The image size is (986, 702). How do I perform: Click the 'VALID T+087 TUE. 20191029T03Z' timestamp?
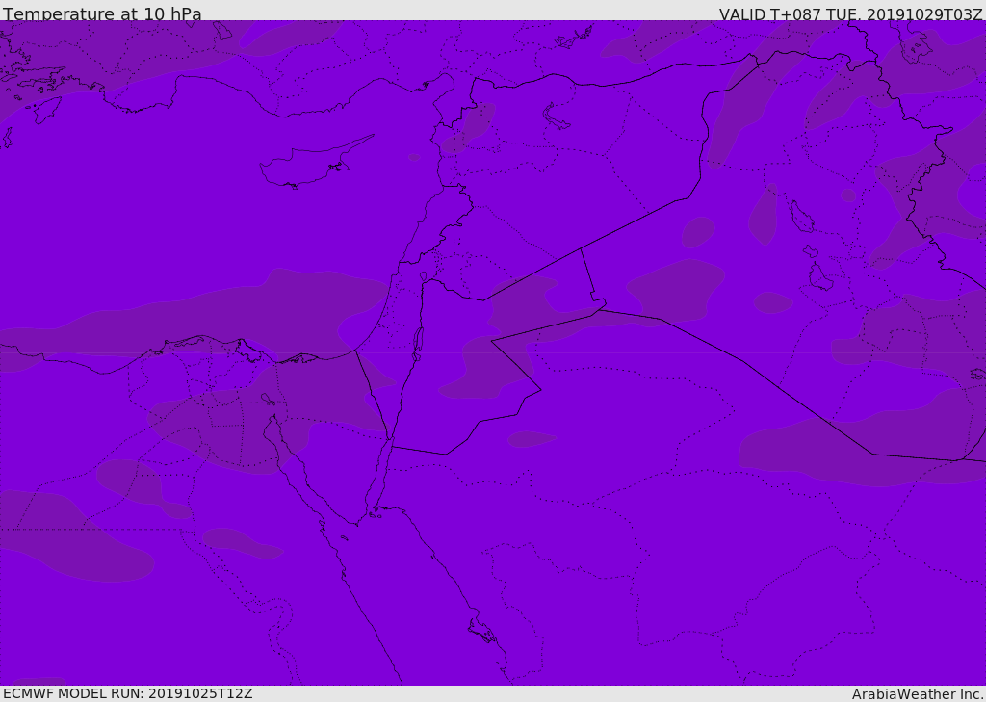[850, 13]
